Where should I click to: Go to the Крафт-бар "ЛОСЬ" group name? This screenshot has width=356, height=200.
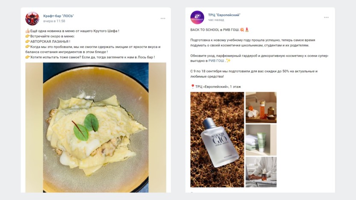tap(59, 16)
